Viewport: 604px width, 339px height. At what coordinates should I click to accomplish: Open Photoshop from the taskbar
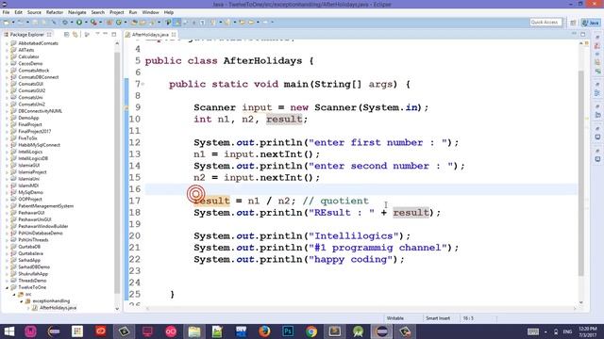288,331
